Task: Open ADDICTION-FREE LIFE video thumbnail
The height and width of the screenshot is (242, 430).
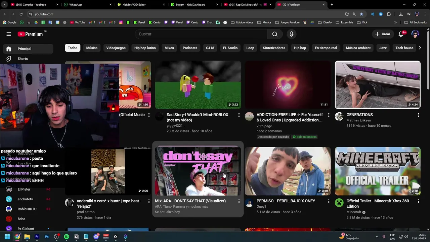Action: tap(288, 85)
